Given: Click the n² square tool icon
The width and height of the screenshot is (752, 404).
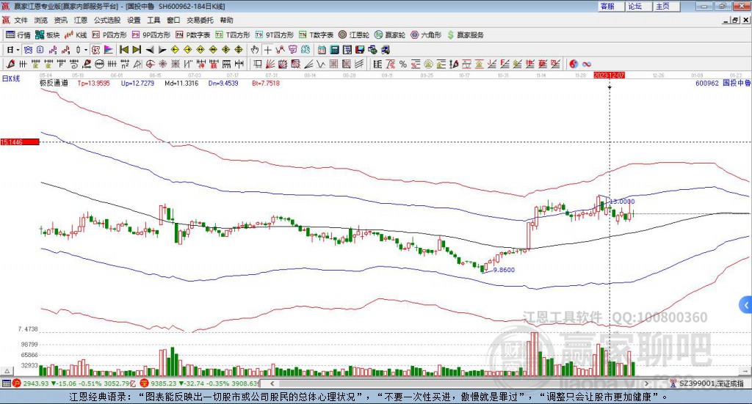Looking at the screenshot, I should point(125,64).
